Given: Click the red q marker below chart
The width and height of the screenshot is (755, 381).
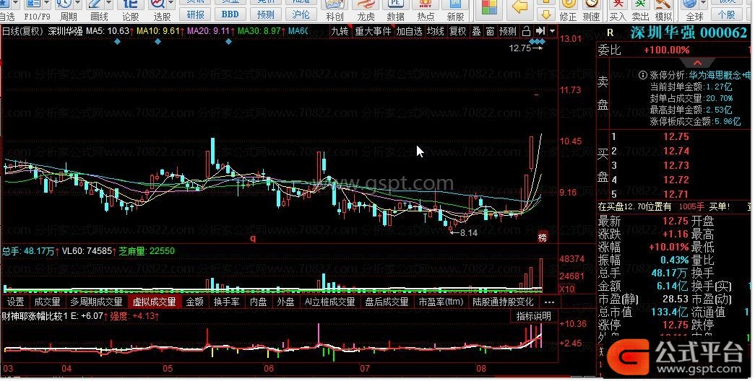Looking at the screenshot, I should click(253, 238).
